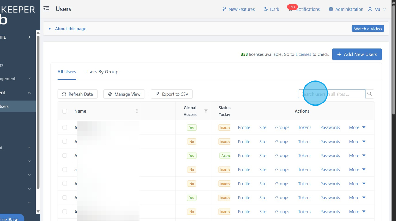The width and height of the screenshot is (396, 221).
Task: Tick the select-all checkbox in the table header
Action: tap(65, 111)
